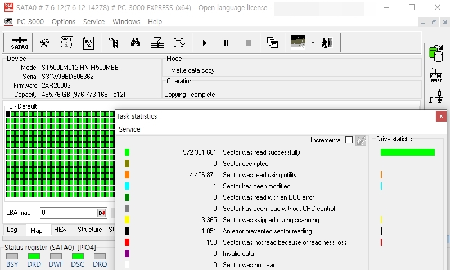Viewport: 450px width, 270px height.
Task: Switch to the Log tab
Action: (x=12, y=229)
